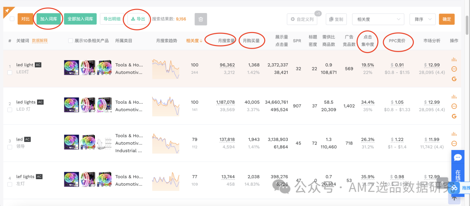Open the online chat bubble icon
470x206 pixels.
[457, 157]
